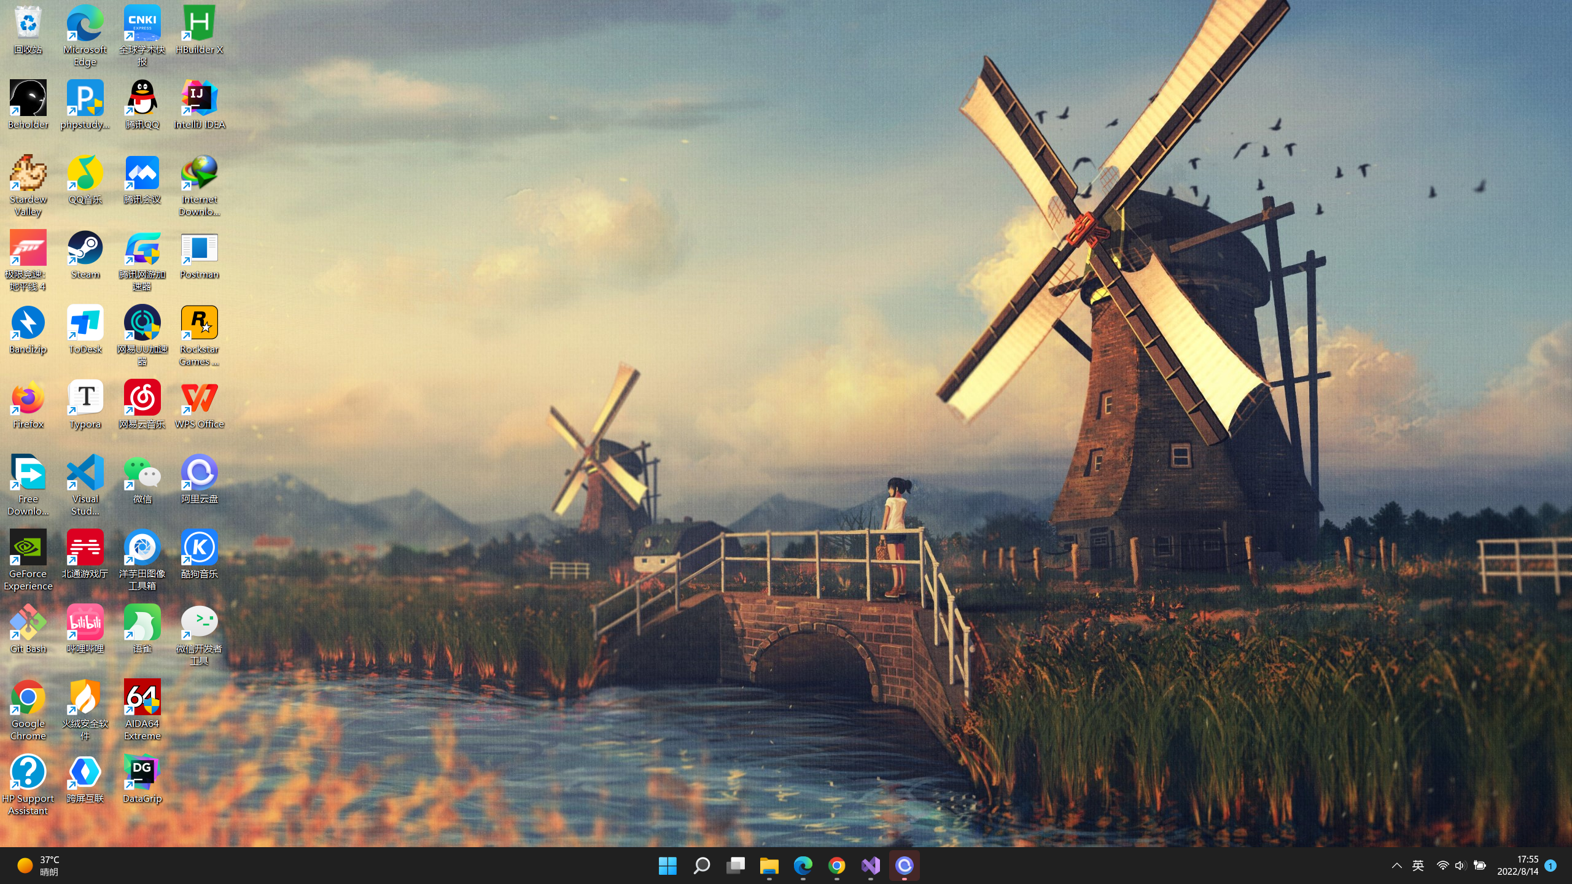Check the battery status icon
This screenshot has height=884, width=1572.
[x=1480, y=866]
